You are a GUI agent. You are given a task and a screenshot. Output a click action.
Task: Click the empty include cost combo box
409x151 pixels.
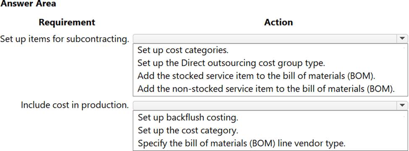coord(270,105)
